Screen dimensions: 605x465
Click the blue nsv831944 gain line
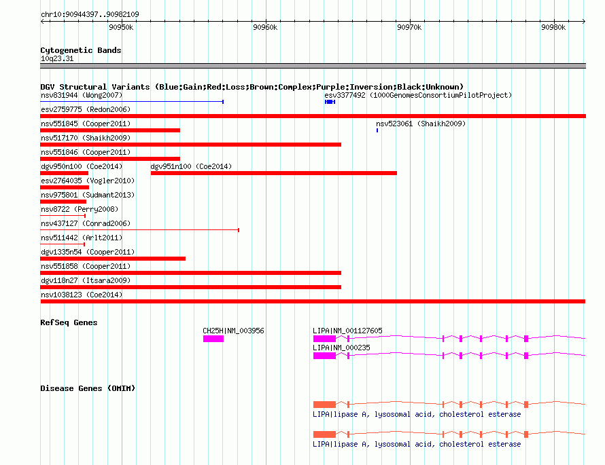tap(132, 102)
